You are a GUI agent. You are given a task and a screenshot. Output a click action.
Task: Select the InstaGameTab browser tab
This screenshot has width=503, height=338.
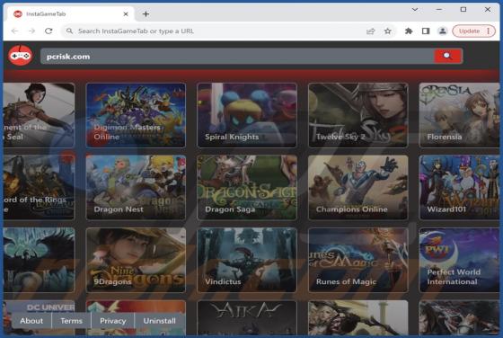click(70, 13)
